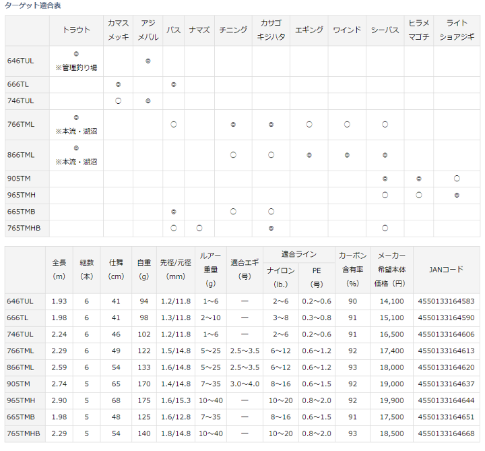
Task: Select the 全長 (m) column header
Action: tap(59, 270)
